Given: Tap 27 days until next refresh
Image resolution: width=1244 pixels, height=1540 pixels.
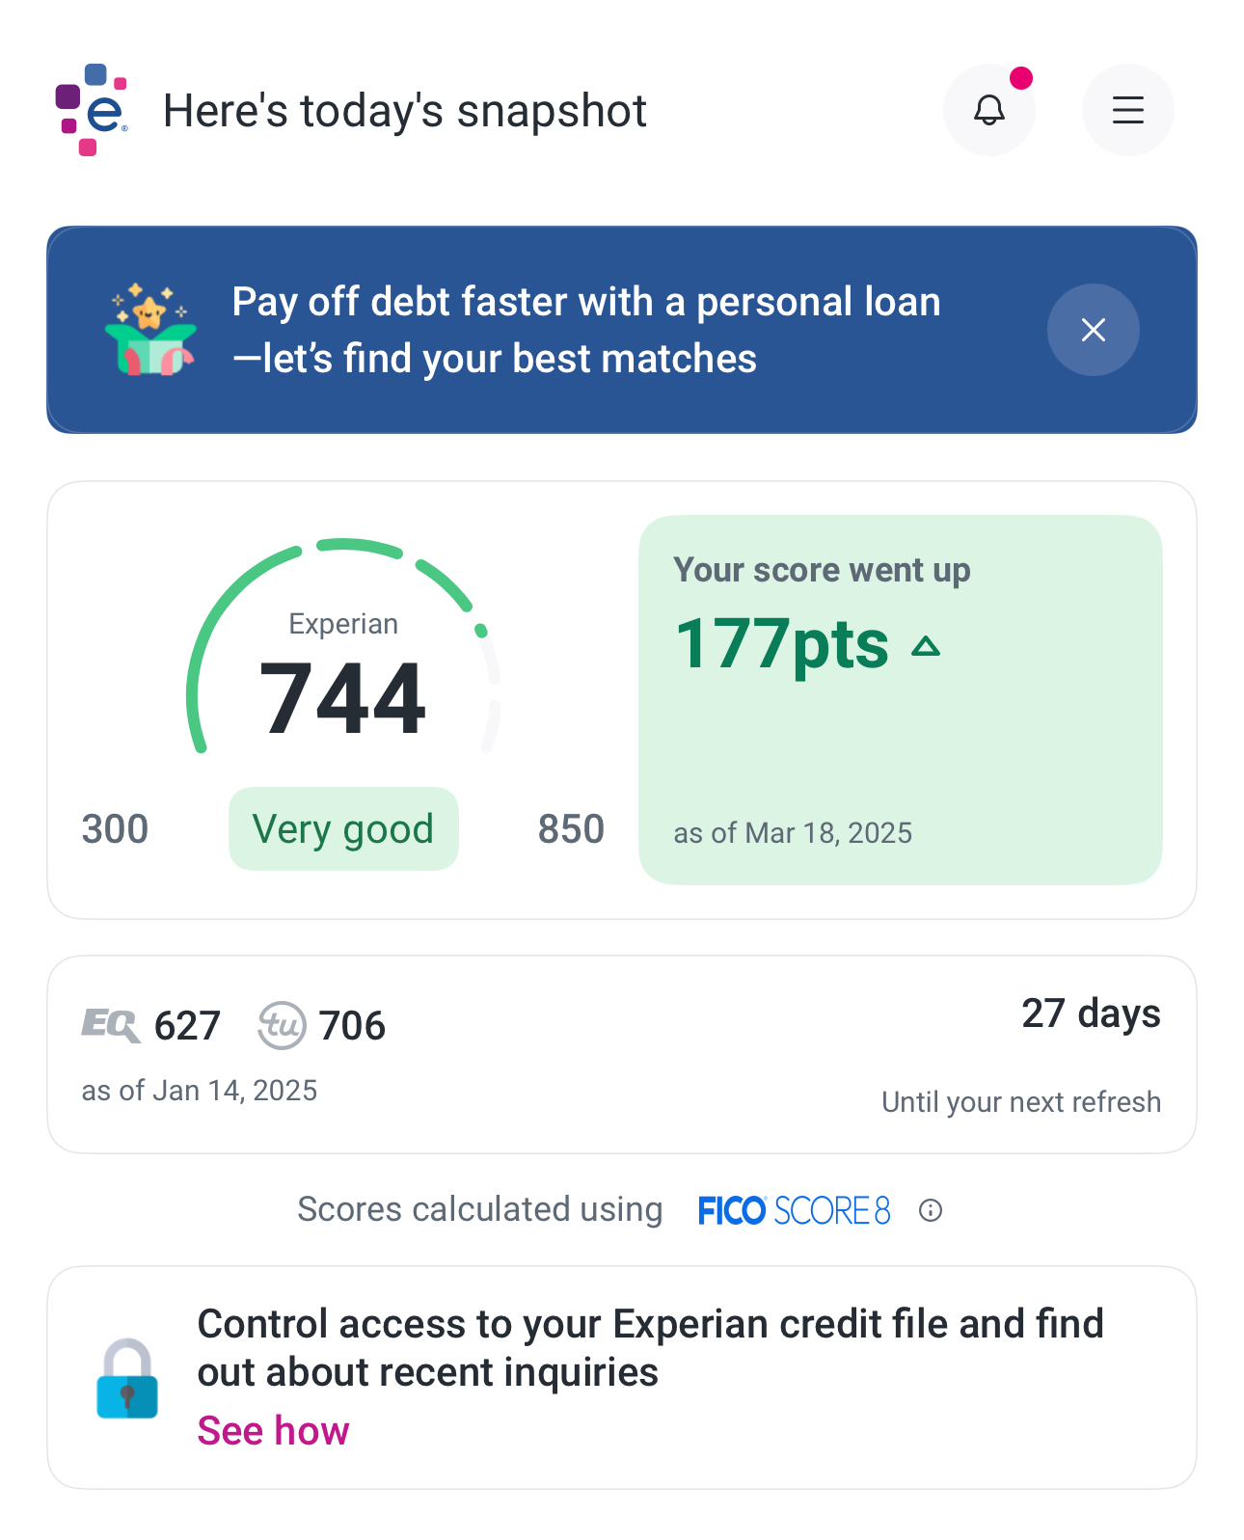Looking at the screenshot, I should (1090, 1013).
